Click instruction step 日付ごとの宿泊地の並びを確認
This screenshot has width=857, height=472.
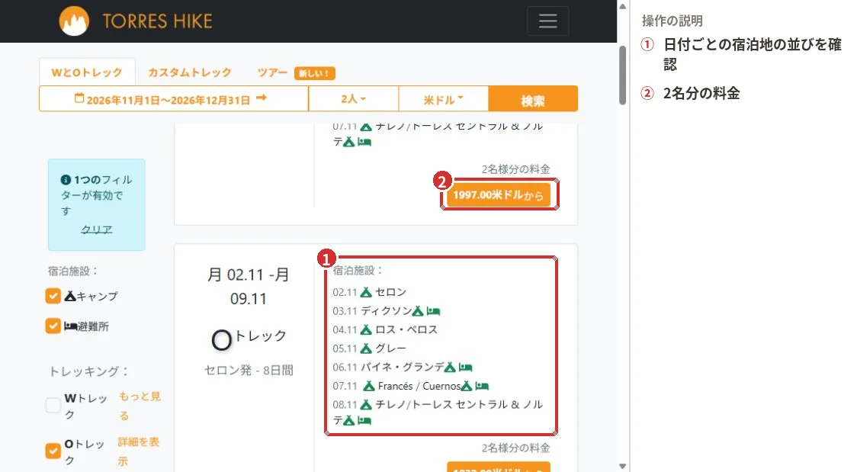coord(752,54)
